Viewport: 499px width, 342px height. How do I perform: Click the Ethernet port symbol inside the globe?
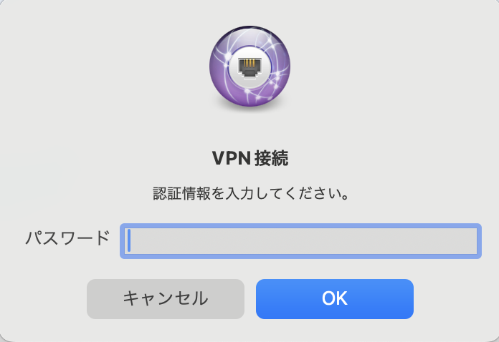tap(249, 67)
